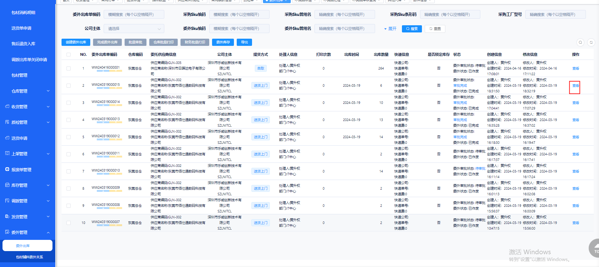Open 售后退货入库 in the sidebar
Screen dimensions: 599x267
tap(23, 44)
